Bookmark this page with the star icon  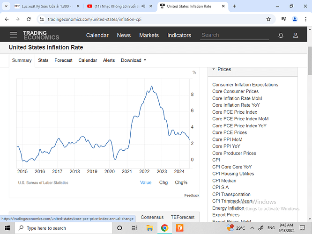click(x=268, y=19)
